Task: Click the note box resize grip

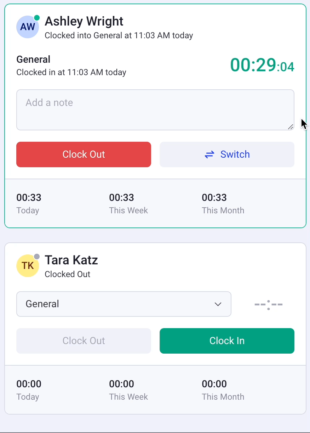Action: tap(290, 126)
